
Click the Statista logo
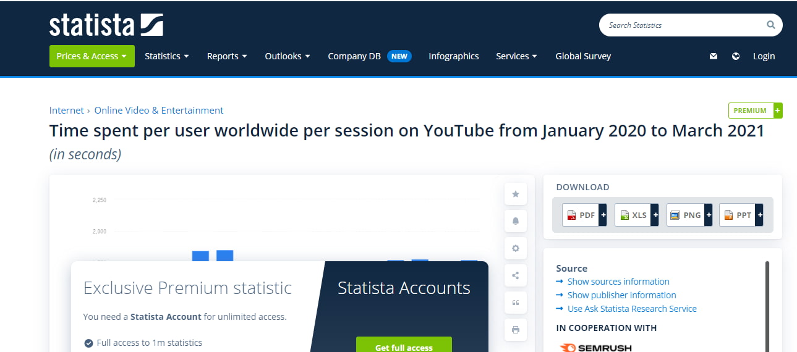[106, 25]
